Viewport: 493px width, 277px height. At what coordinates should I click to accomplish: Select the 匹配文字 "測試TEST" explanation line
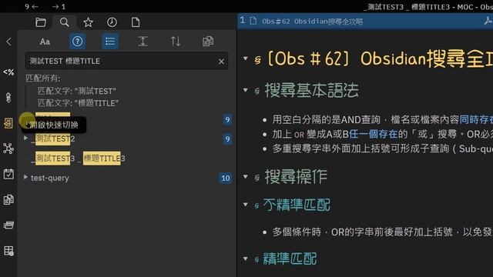click(77, 91)
